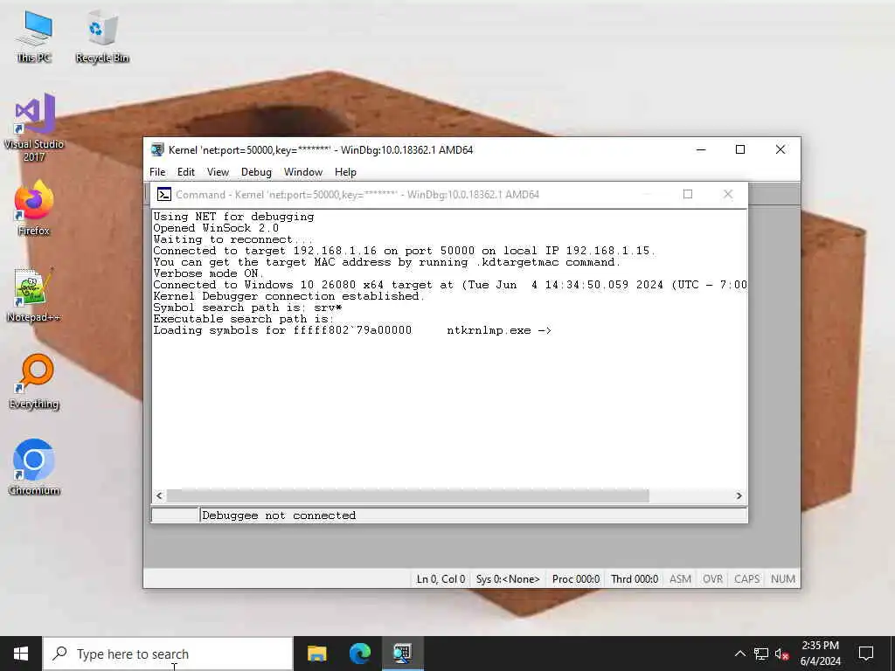Viewport: 895px width, 671px height.
Task: Open the Help menu in WinDbg
Action: (x=345, y=172)
